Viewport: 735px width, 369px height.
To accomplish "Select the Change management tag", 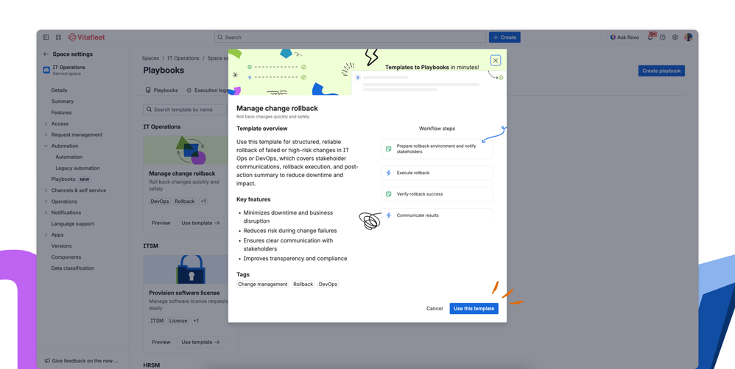I will [262, 284].
